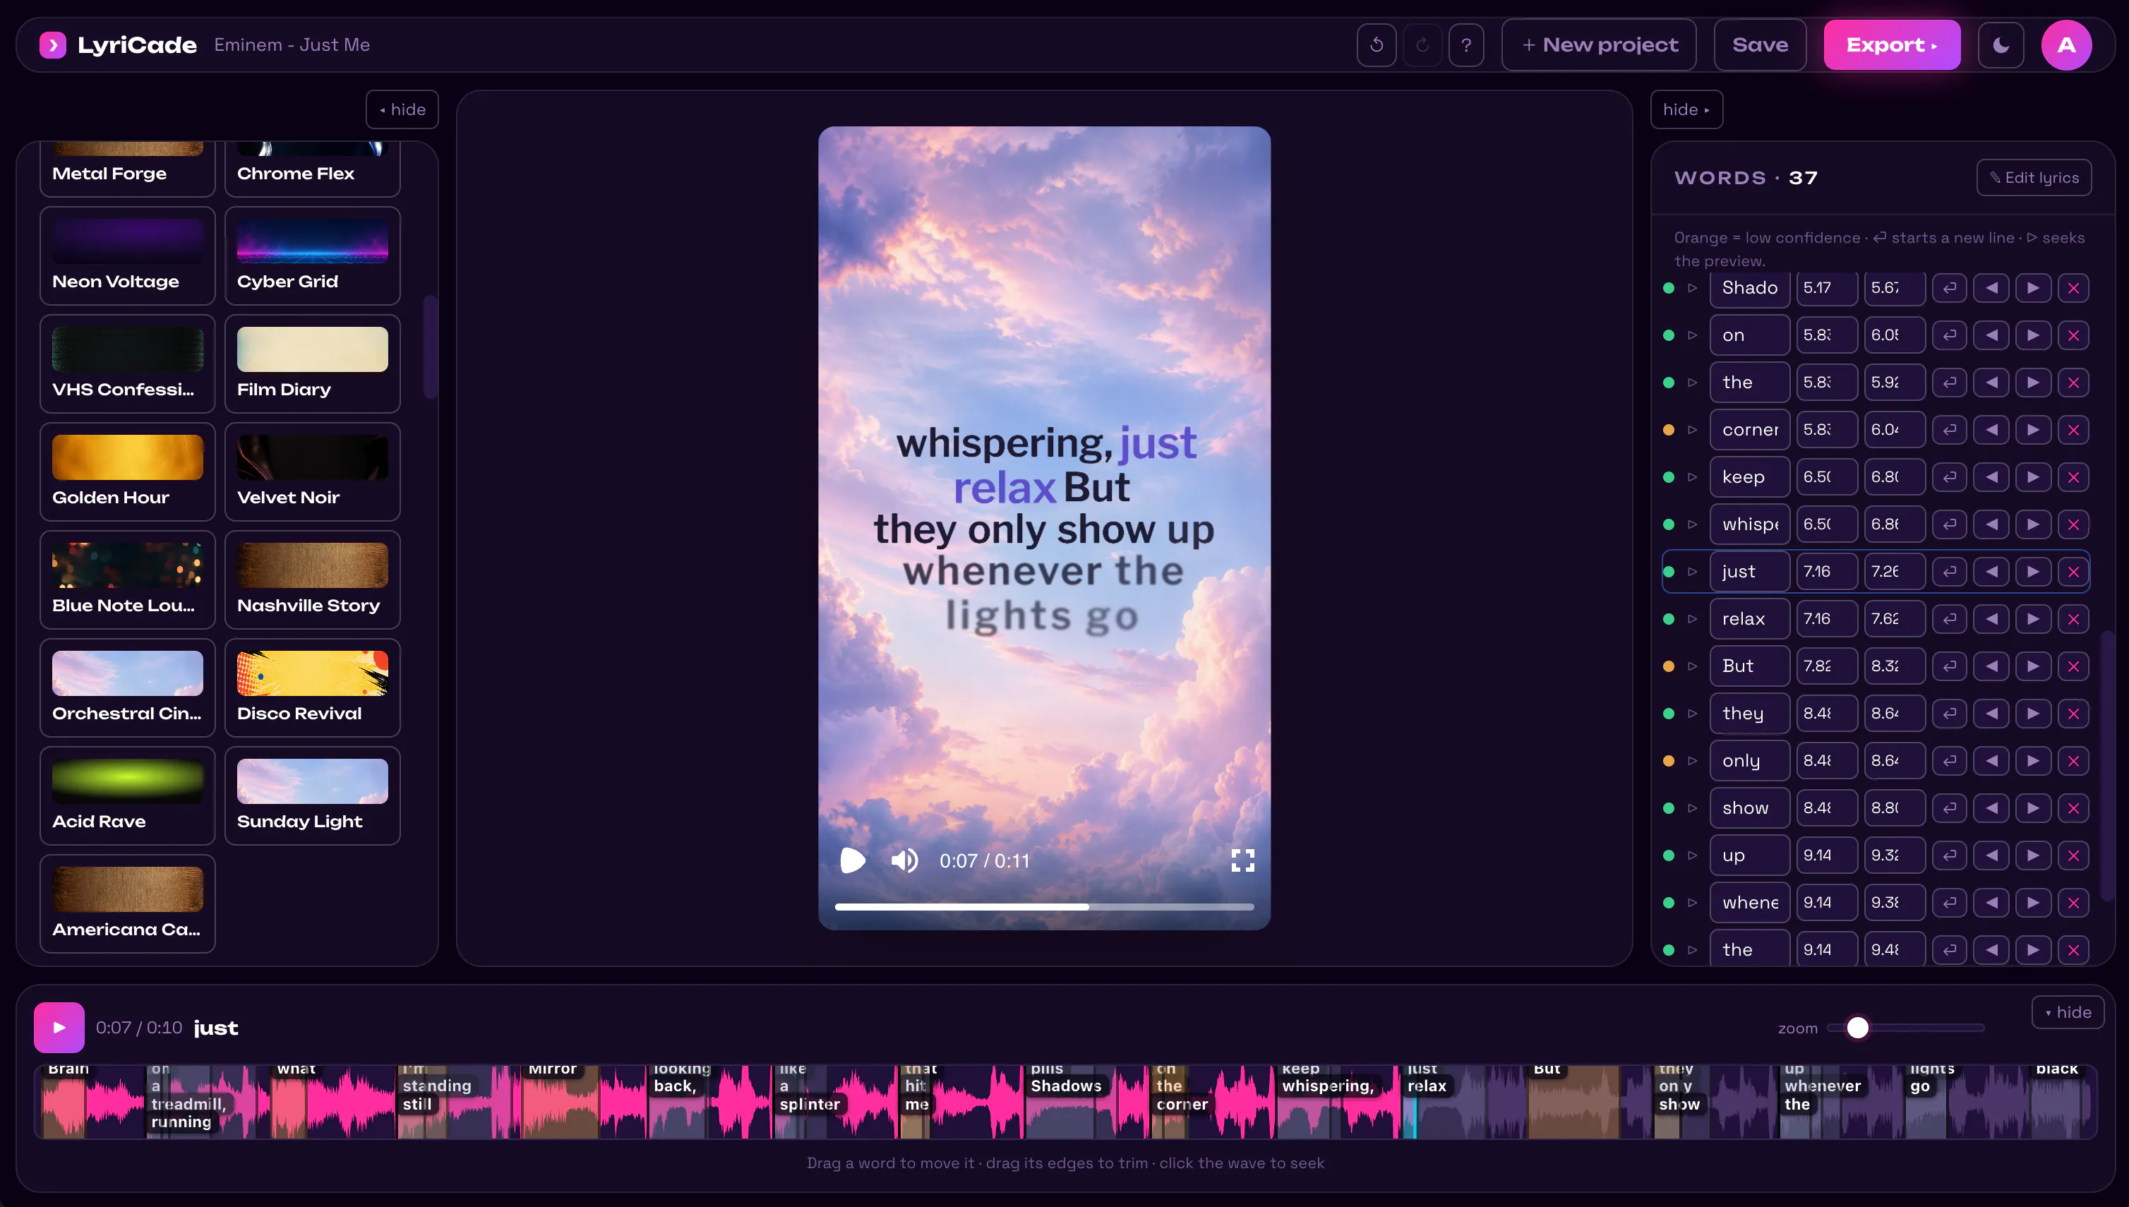Delete the 'show' word row
The width and height of the screenshot is (2129, 1207).
coord(2073,808)
